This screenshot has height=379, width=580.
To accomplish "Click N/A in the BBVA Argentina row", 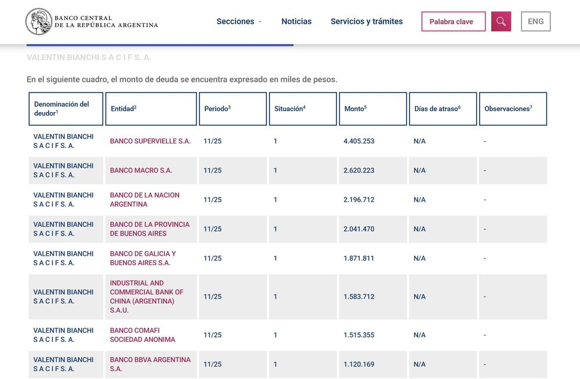I will pos(419,364).
